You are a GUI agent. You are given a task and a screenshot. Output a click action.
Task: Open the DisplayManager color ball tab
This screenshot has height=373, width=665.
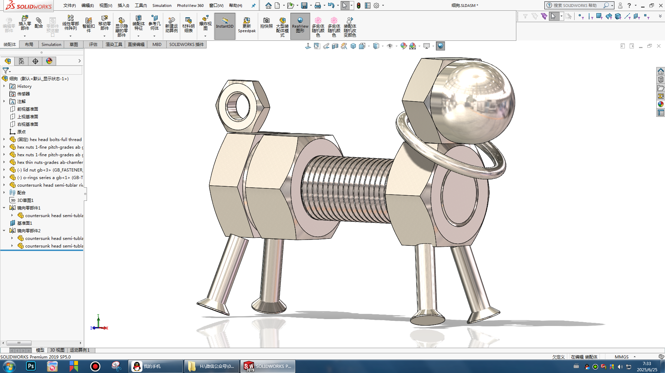click(49, 61)
